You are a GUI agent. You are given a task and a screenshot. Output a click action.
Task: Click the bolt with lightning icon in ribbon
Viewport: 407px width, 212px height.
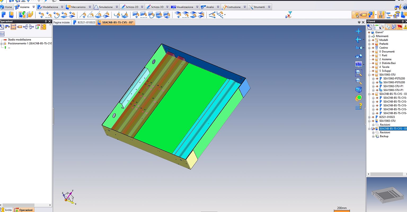point(381,15)
